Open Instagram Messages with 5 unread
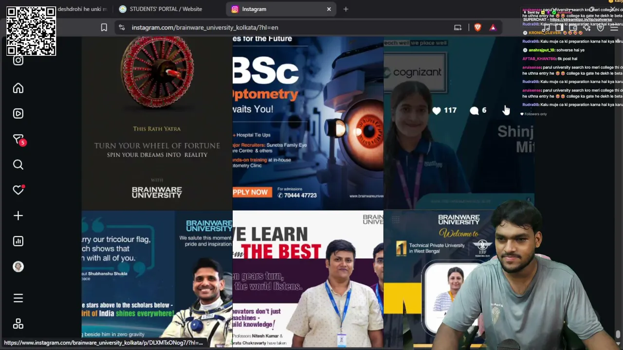Viewport: 623px width, 350px height. coord(18,140)
